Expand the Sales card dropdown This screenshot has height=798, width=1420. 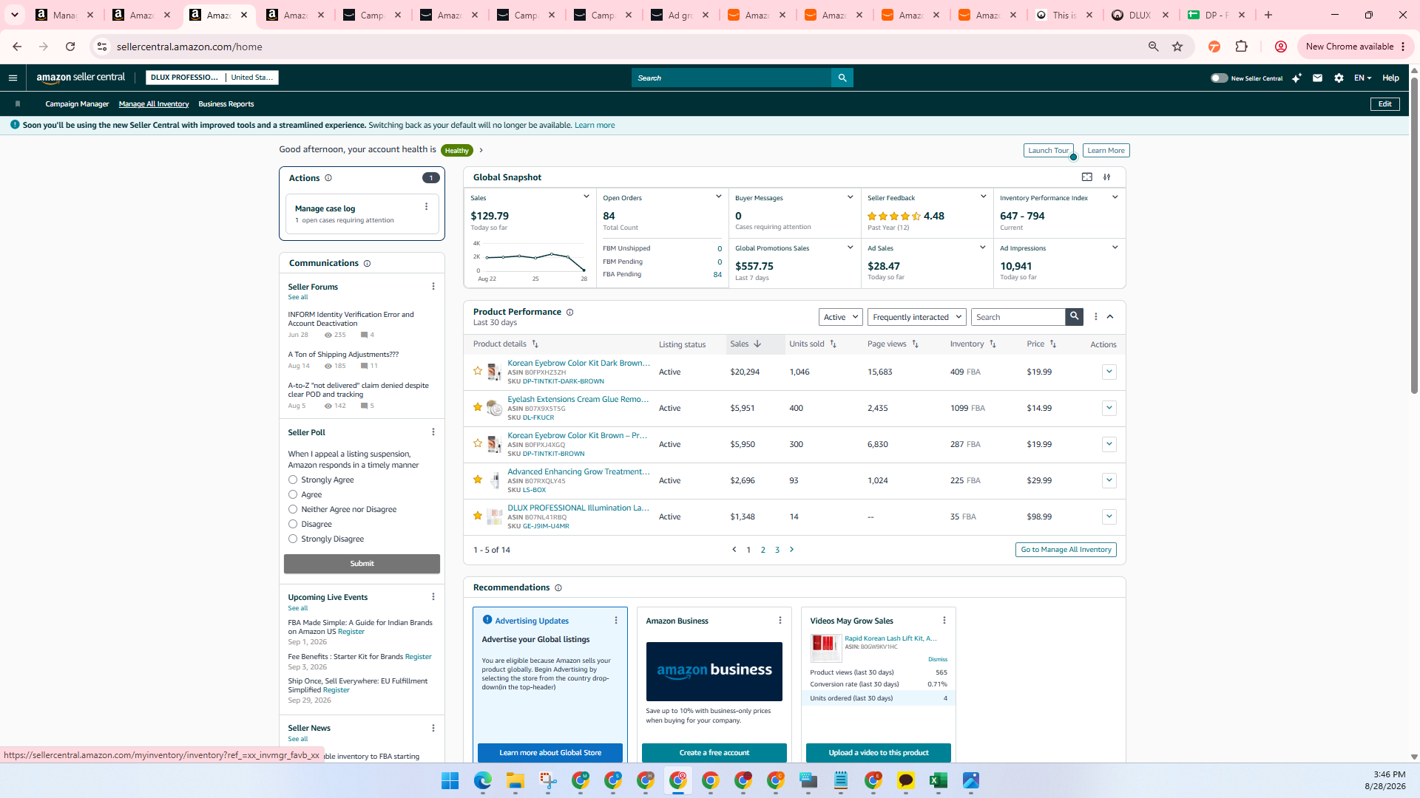click(586, 197)
